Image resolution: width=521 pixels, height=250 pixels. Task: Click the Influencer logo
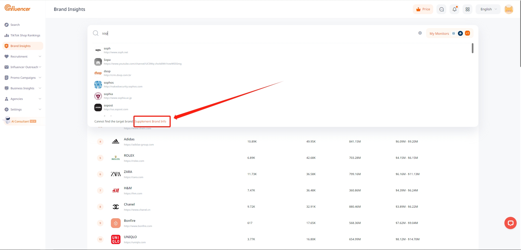click(17, 8)
